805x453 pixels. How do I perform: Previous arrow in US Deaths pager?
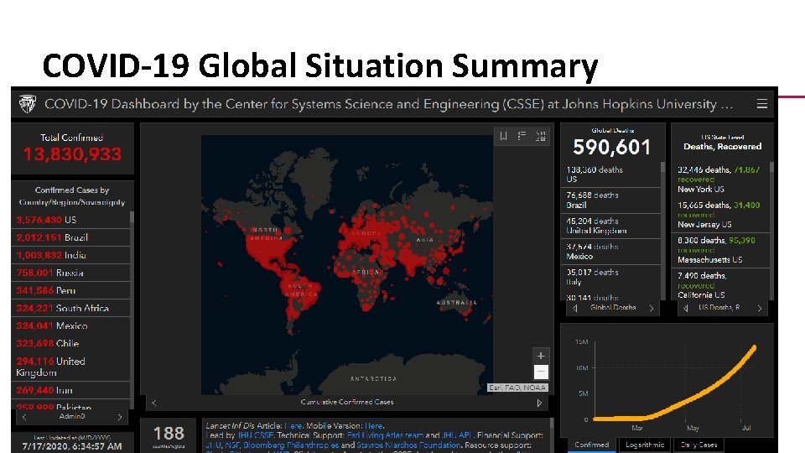[685, 308]
